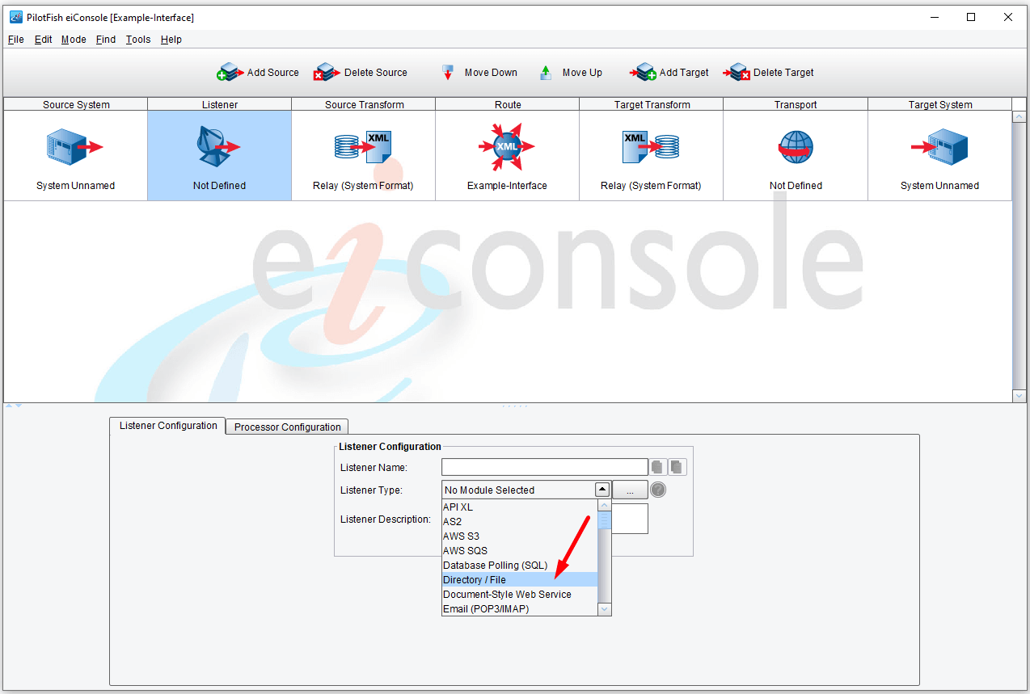Click the Target System column header

pos(940,104)
